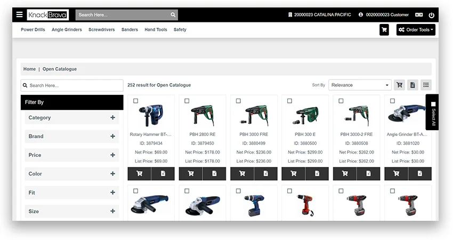
Task: Open the Screwdrivers menu
Action: [102, 29]
